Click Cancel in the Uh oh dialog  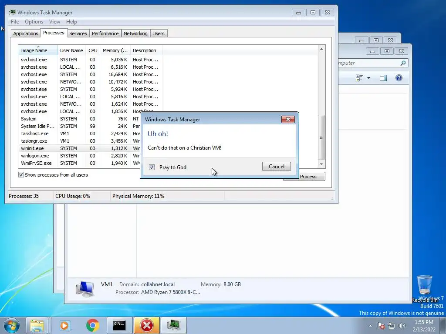[x=277, y=167]
